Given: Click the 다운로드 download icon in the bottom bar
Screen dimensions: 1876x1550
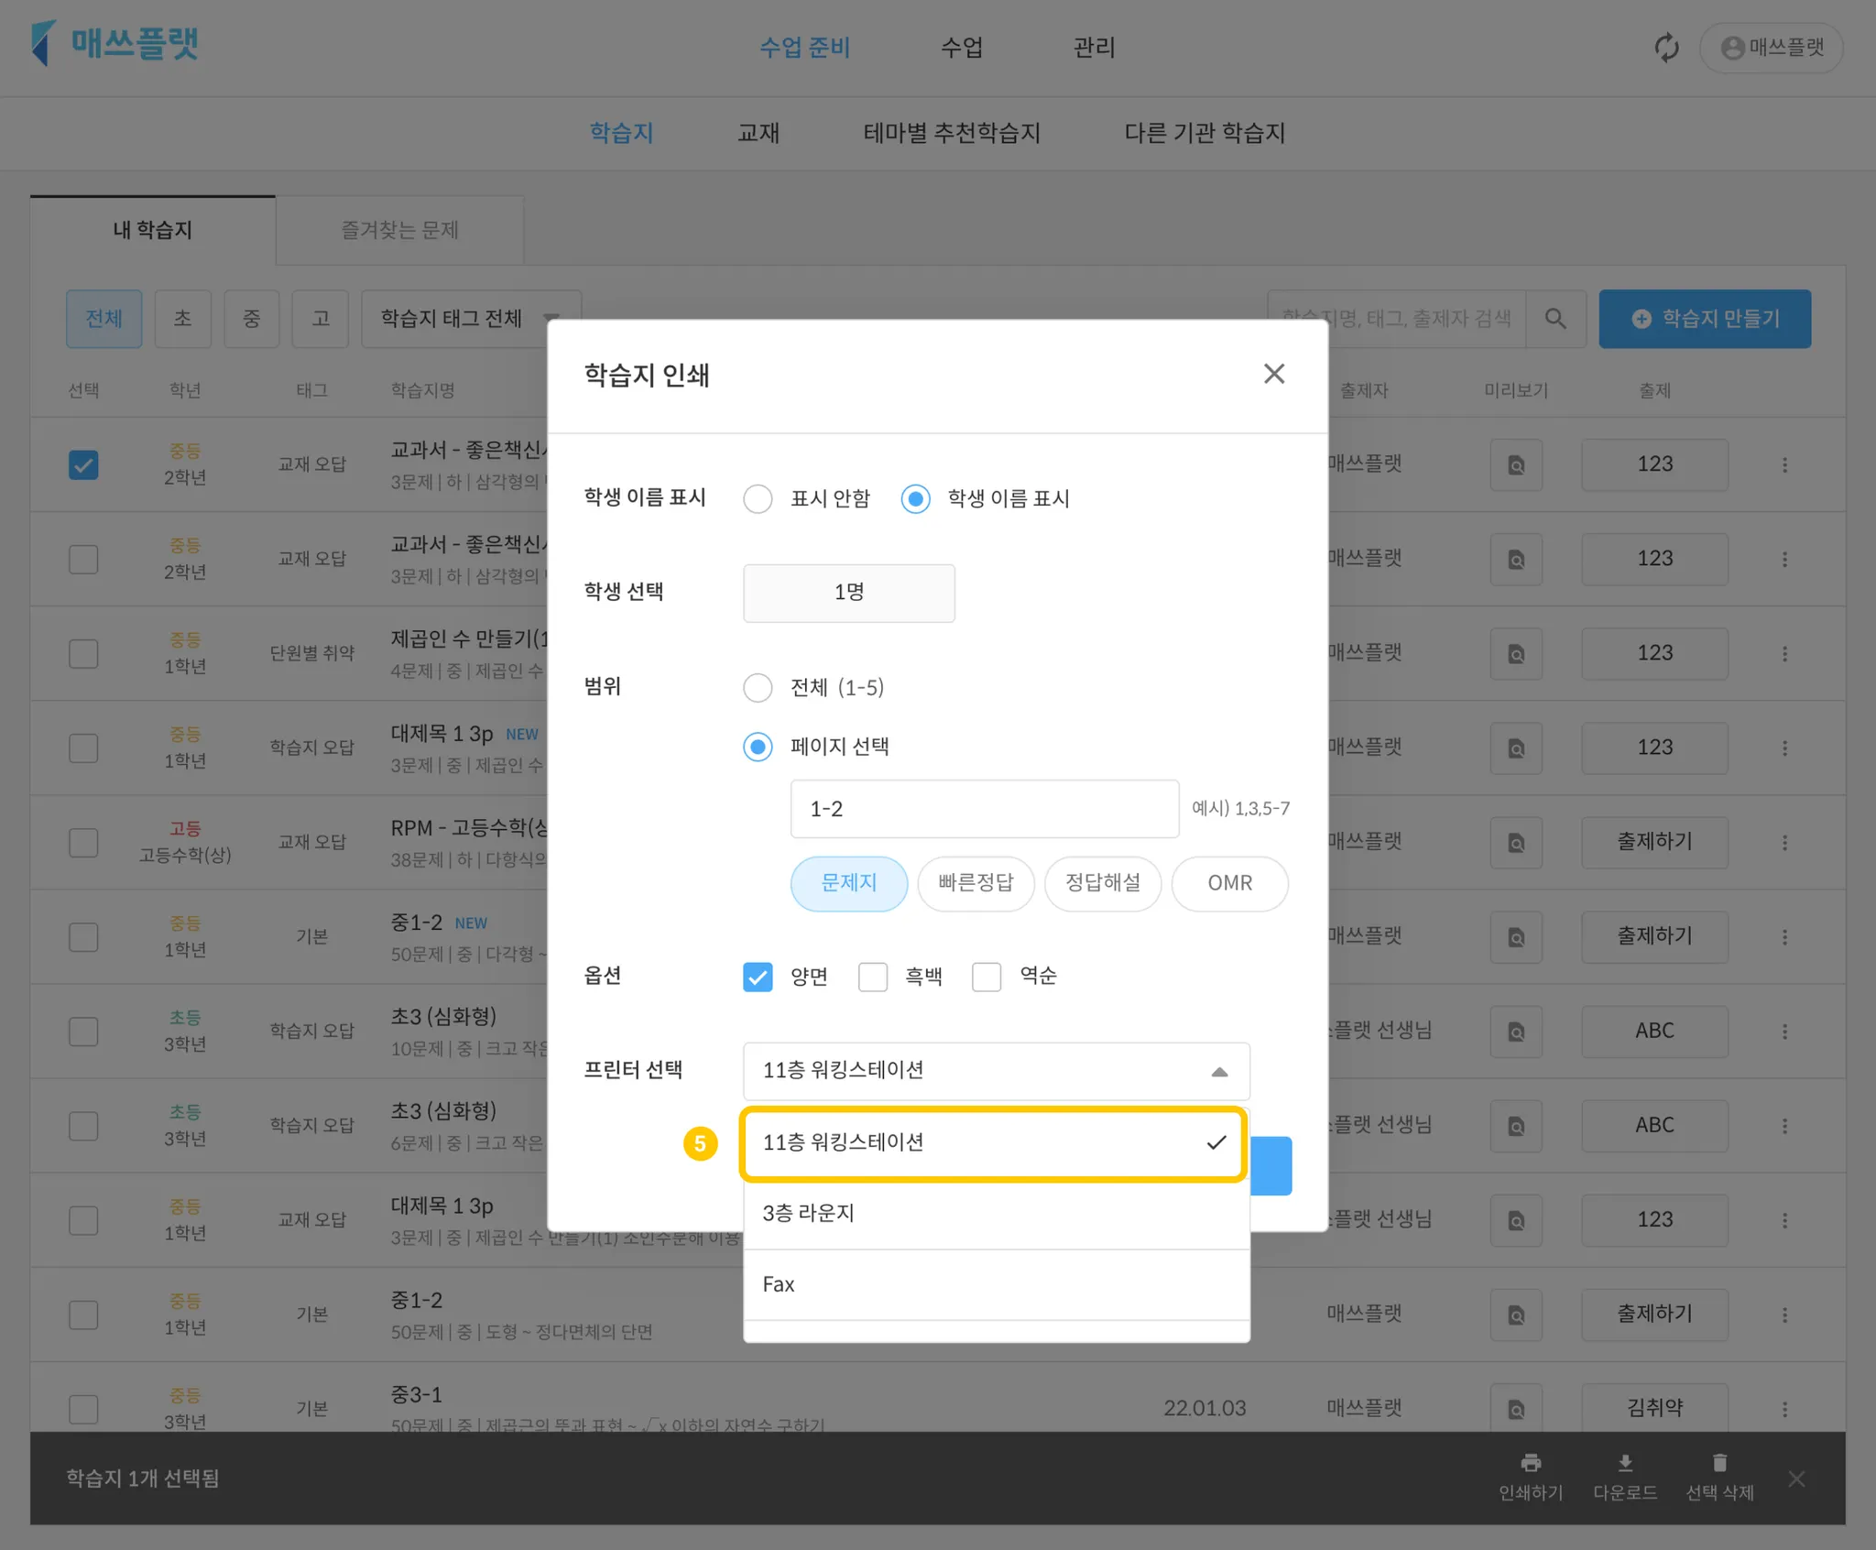Looking at the screenshot, I should (1624, 1464).
